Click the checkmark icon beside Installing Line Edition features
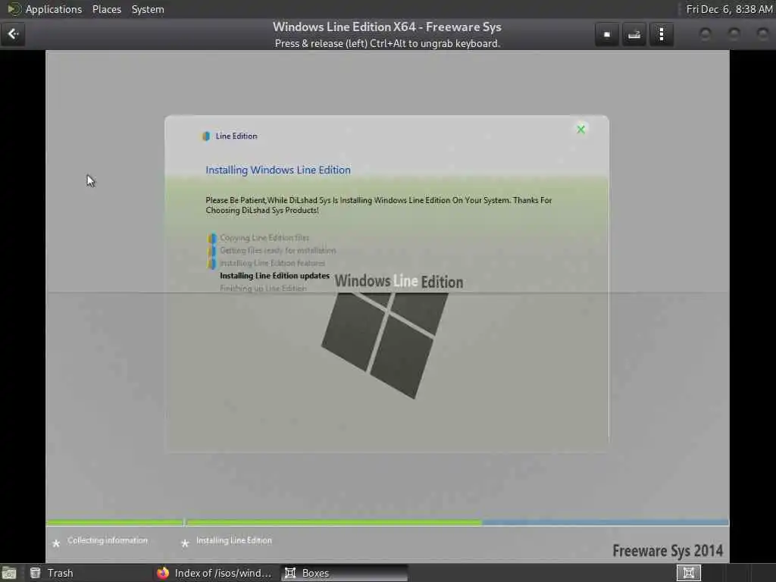 [x=212, y=263]
